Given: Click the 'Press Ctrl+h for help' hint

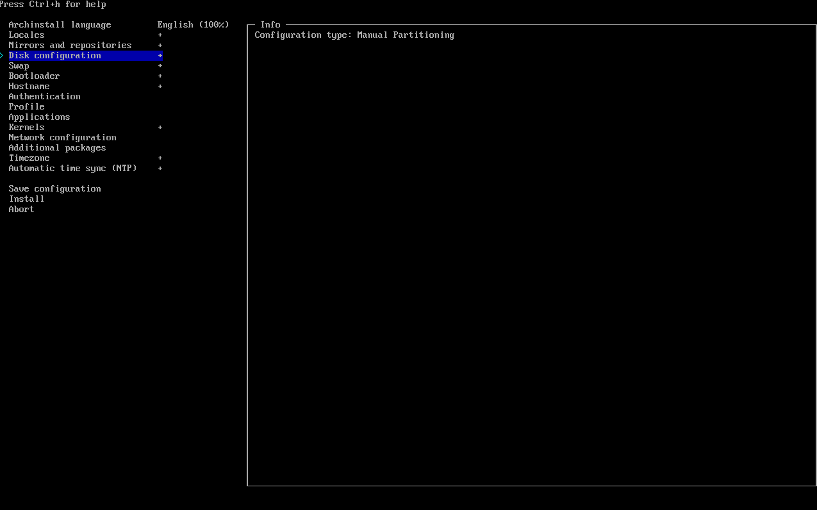Looking at the screenshot, I should click(x=53, y=4).
